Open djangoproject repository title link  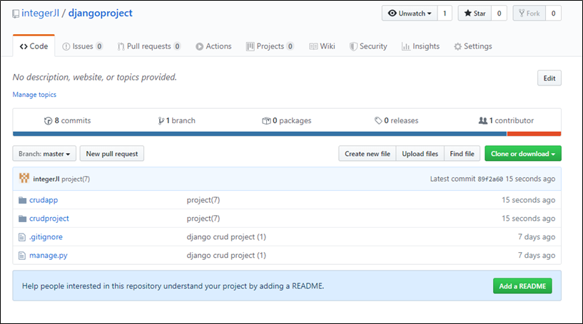click(x=101, y=14)
